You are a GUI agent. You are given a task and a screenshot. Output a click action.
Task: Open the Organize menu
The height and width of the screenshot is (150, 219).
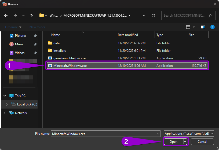[13, 27]
